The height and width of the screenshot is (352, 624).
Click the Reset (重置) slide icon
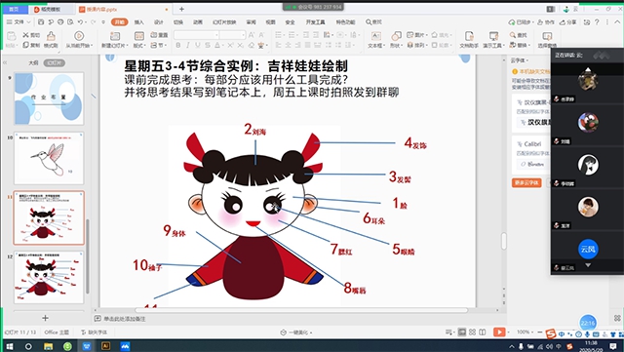[x=154, y=35]
